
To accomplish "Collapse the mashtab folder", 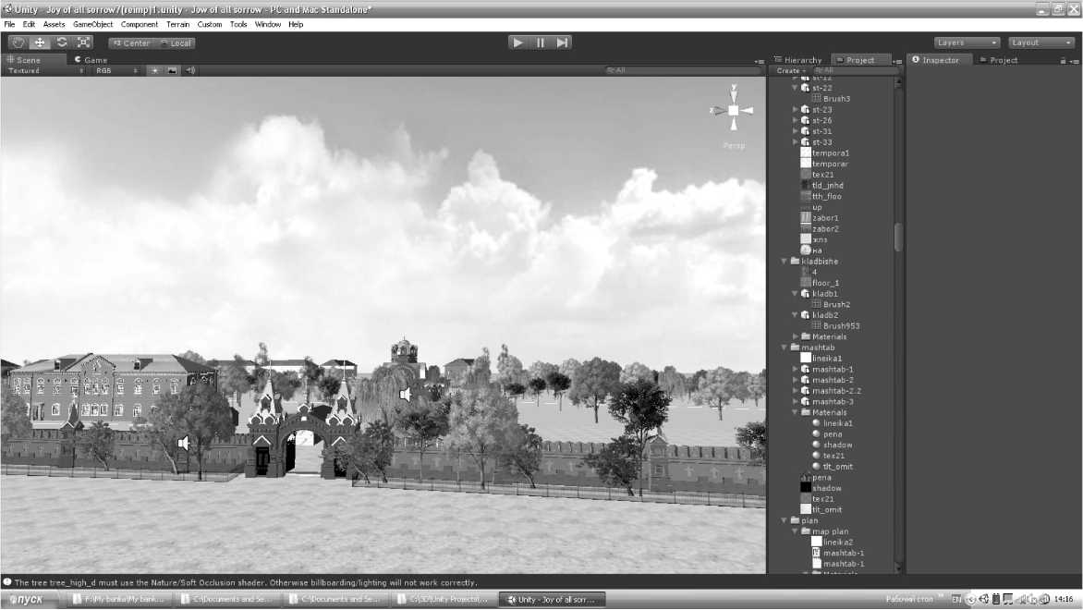I will pos(784,348).
